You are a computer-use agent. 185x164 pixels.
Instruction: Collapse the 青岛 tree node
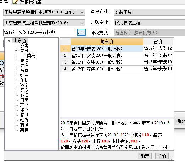[x=16, y=51]
